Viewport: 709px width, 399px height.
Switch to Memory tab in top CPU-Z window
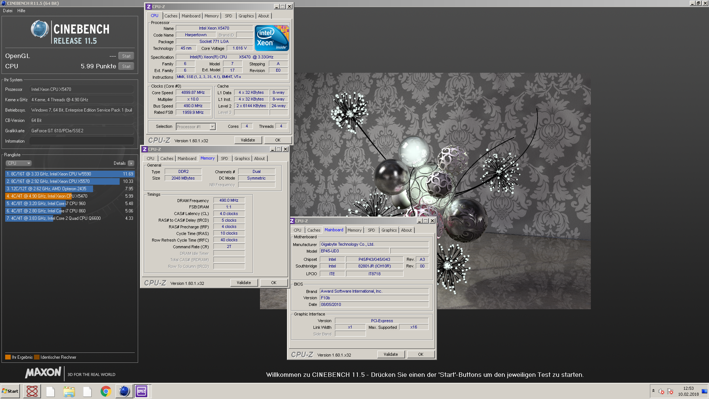coord(212,16)
